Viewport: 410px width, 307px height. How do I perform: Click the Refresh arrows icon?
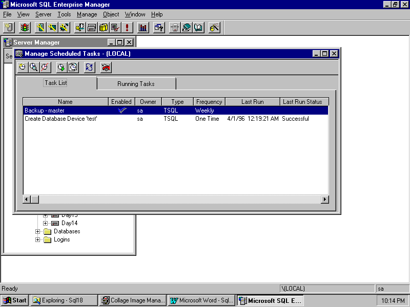click(x=89, y=67)
